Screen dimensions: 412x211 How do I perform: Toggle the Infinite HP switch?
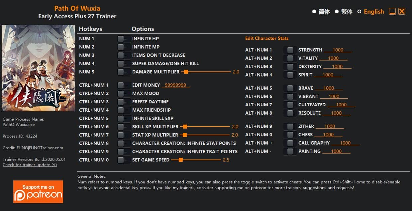(x=124, y=39)
